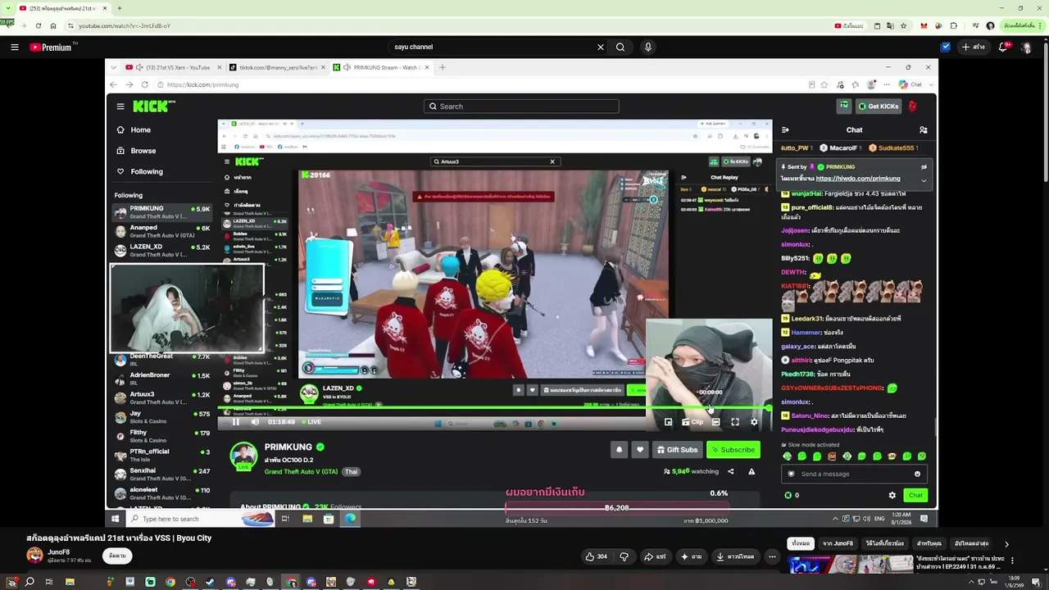Click the Get KICKs button

[879, 107]
